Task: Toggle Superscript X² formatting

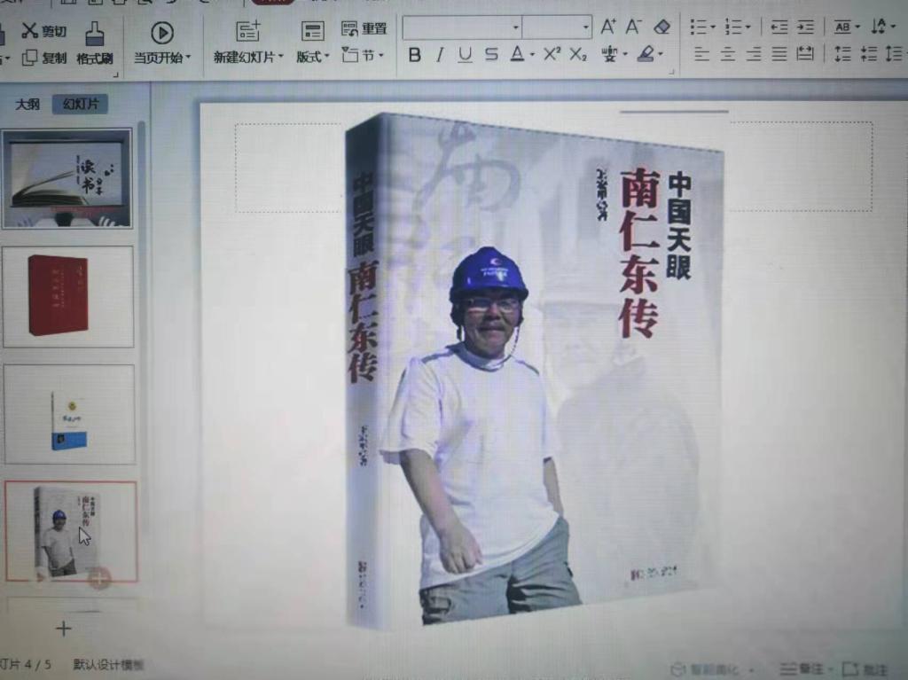Action: tap(552, 54)
